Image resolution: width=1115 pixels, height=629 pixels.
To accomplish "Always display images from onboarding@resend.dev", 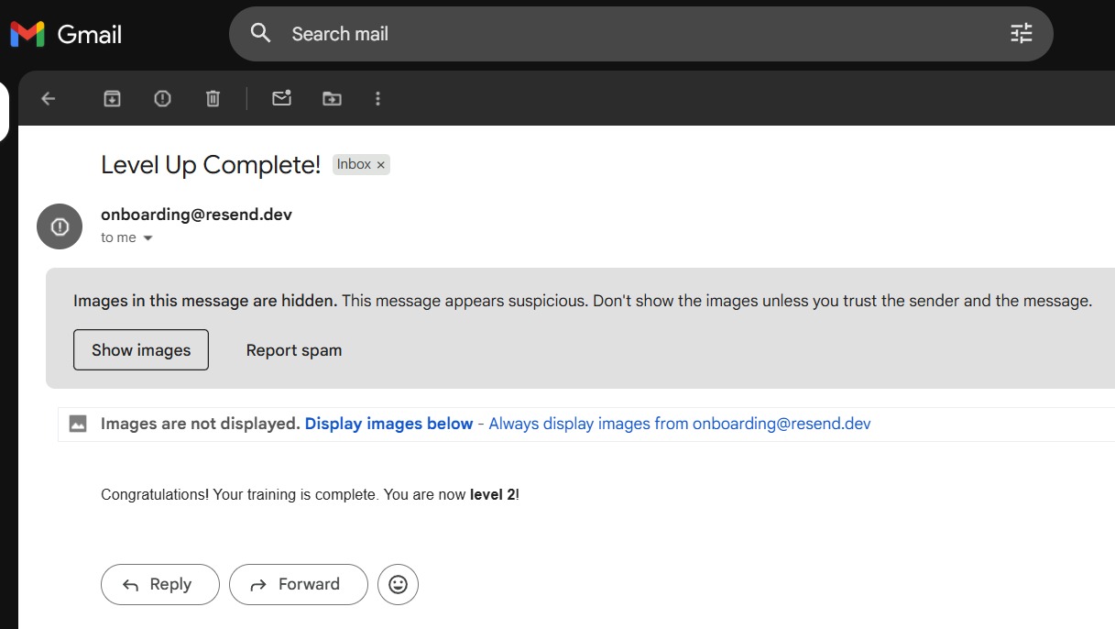I will point(679,424).
